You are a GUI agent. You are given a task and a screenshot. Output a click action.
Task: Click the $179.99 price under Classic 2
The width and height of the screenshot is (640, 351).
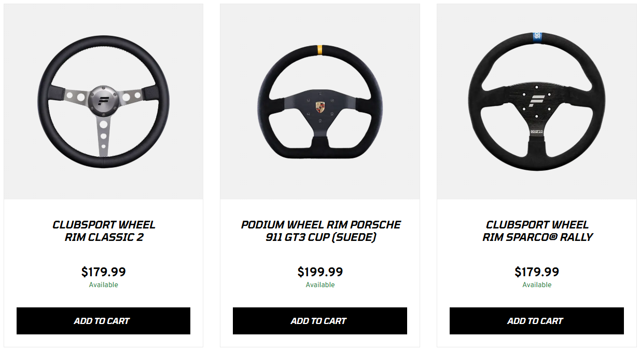[104, 272]
